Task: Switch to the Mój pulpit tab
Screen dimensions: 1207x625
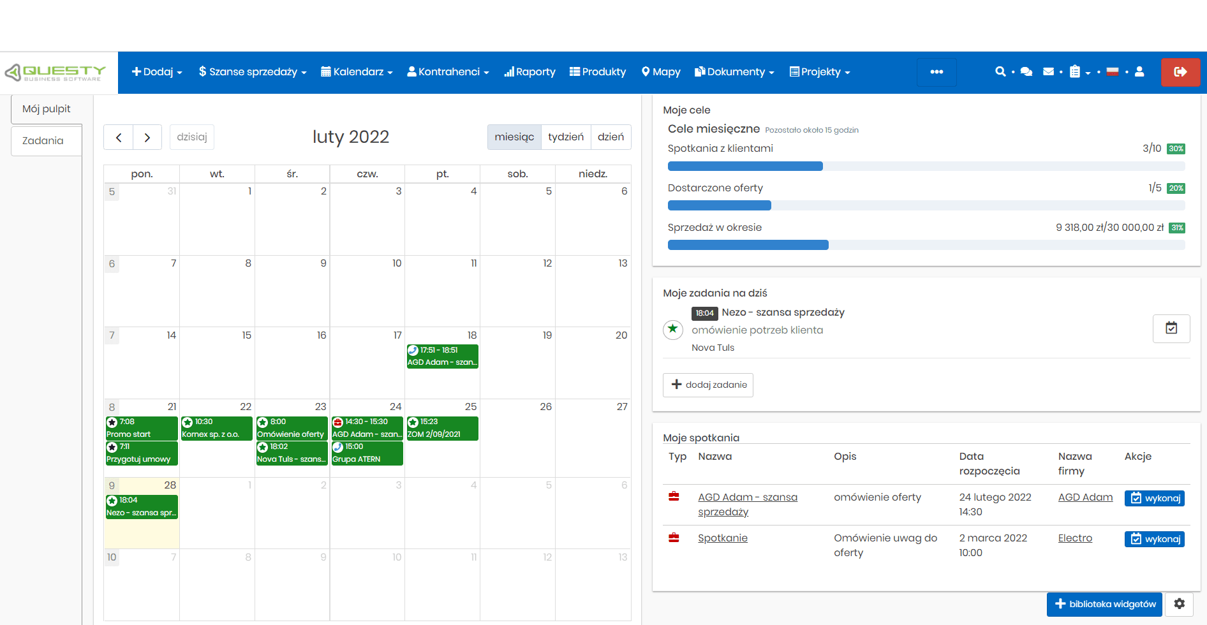Action: coord(47,109)
